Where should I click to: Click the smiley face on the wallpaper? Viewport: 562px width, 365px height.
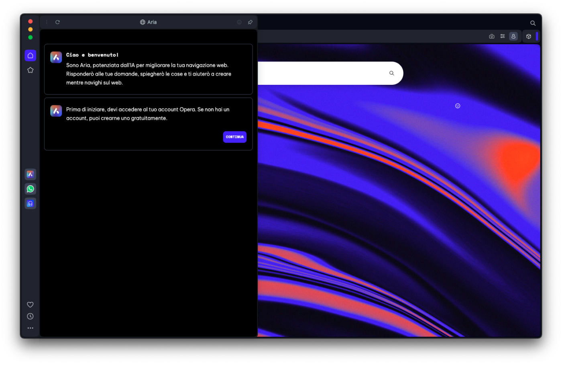[458, 106]
